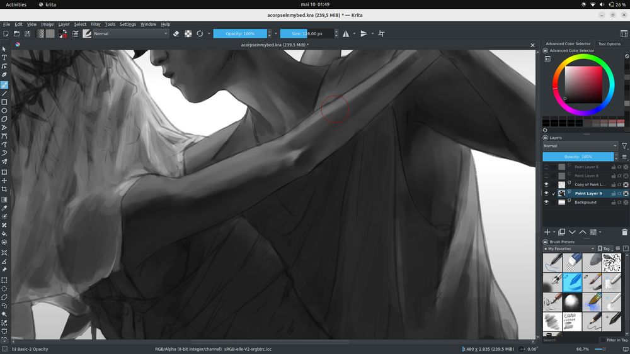Open toolbar blending mode Normal dropdown
The width and height of the screenshot is (630, 354).
point(130,34)
